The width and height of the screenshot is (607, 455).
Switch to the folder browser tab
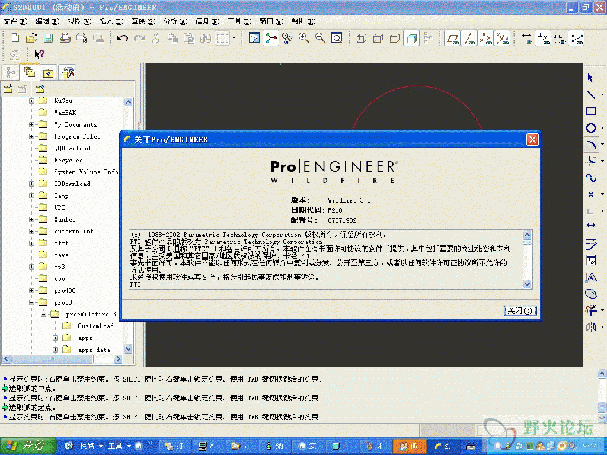30,72
